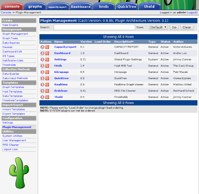Screen dimensions: 199x194
Task: Click the round uninstall icon for Dashboard plugin
Action: (42, 53)
